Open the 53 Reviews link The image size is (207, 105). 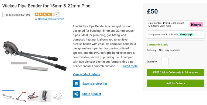tap(41, 19)
